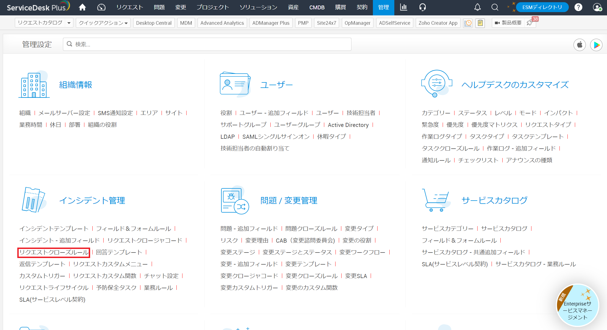Open the yellow clipboard notes icon
607x330 pixels.
click(x=480, y=23)
